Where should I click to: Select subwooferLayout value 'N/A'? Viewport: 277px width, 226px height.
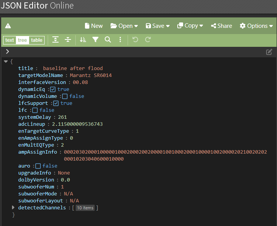coord(74,200)
